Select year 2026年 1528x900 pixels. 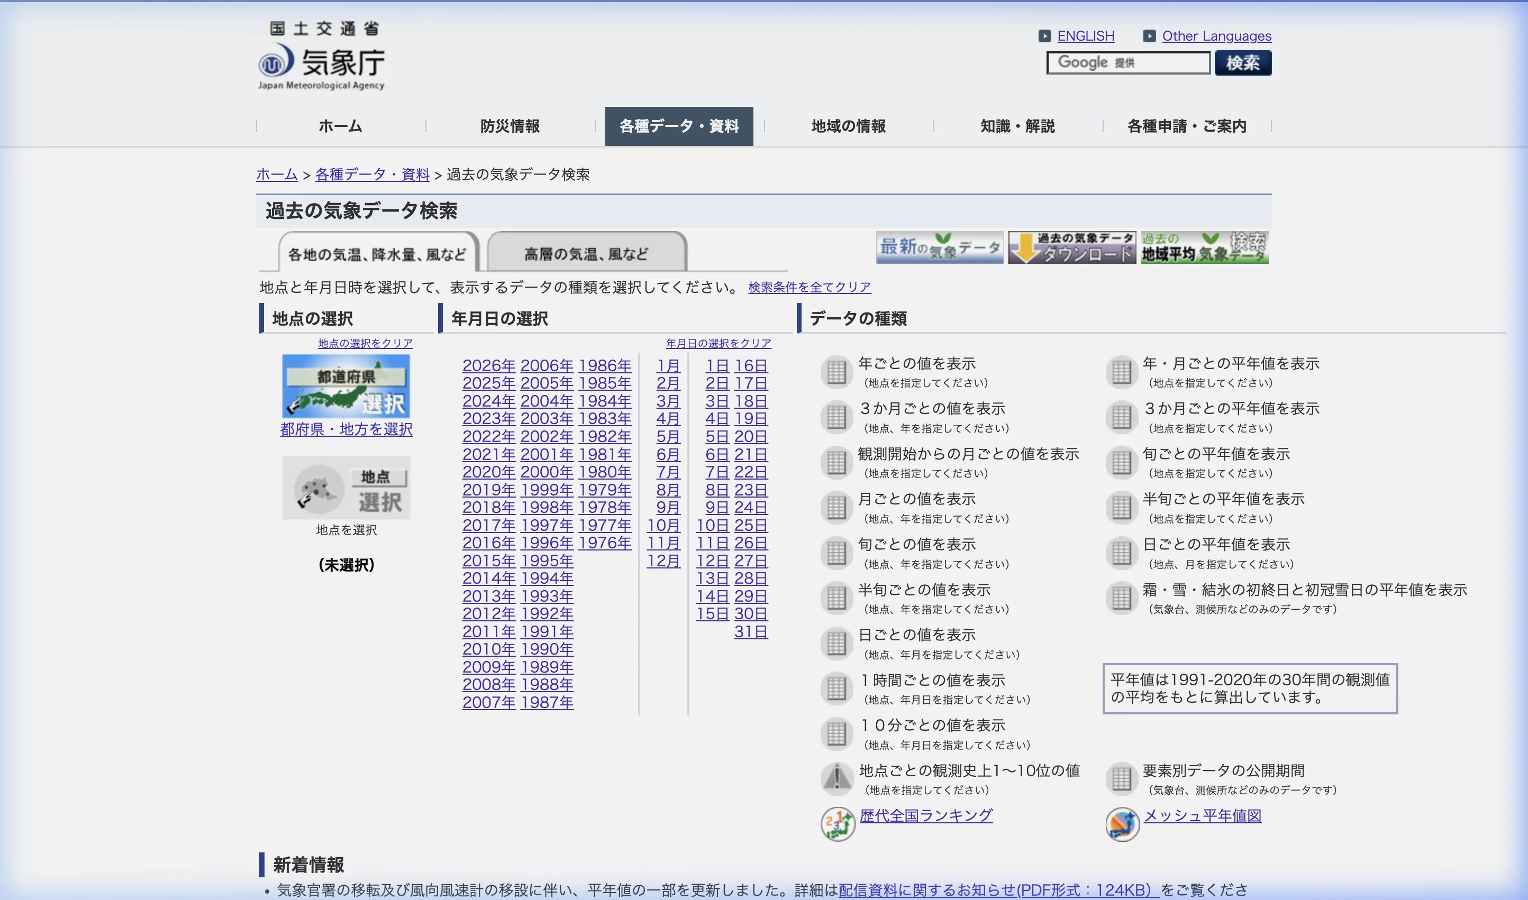[488, 365]
